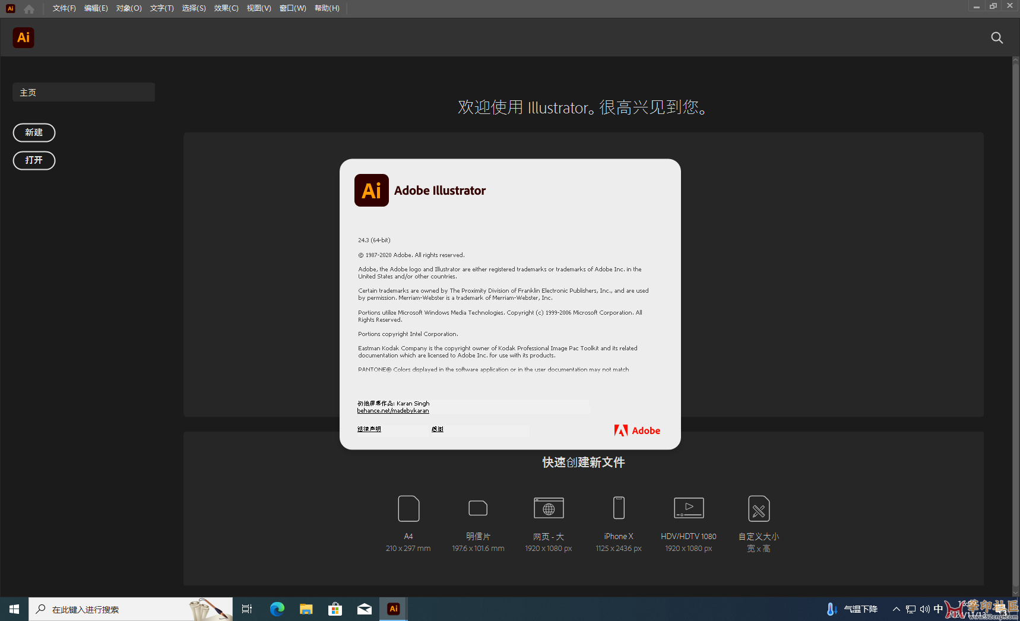Screen dimensions: 1020x621
Task: Open the behance.net/madebykaran link
Action: click(x=393, y=411)
